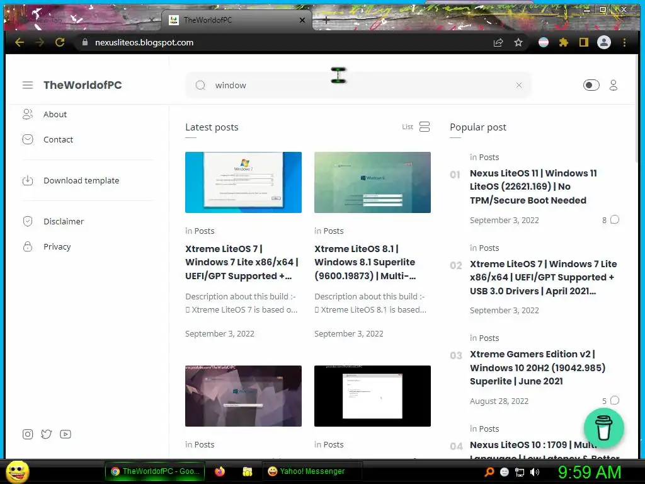645x484 pixels.
Task: Open the Extensions puzzle icon
Action: point(564,42)
